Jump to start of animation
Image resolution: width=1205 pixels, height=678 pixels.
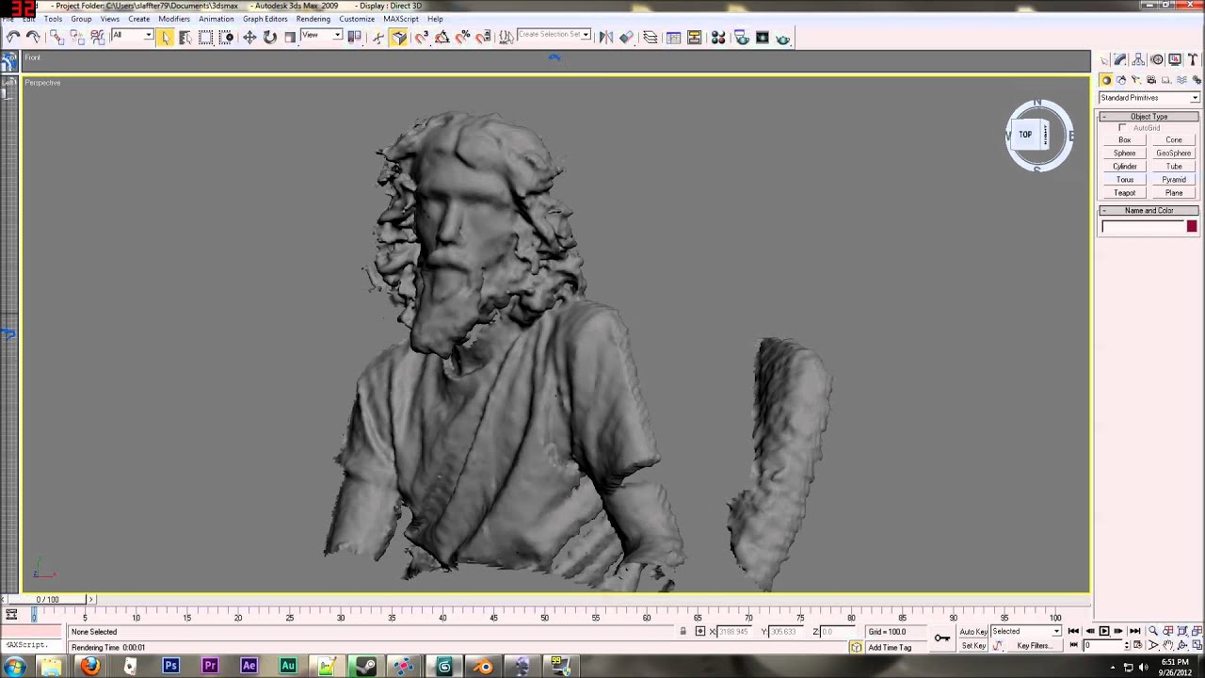1073,632
